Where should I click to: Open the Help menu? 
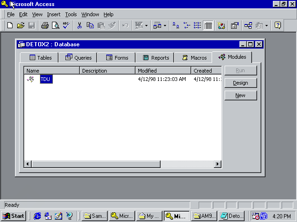[108, 14]
